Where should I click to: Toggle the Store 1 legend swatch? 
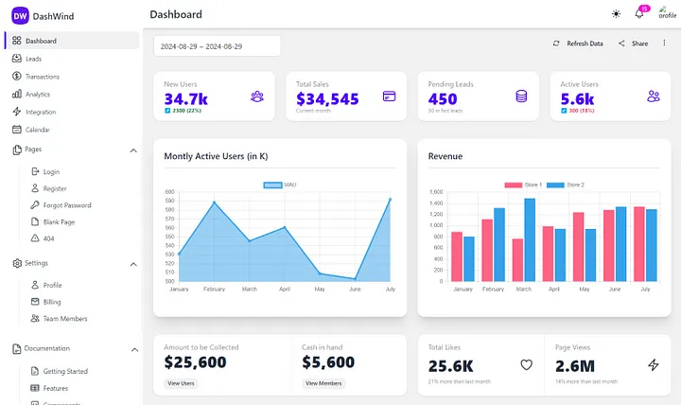[513, 185]
